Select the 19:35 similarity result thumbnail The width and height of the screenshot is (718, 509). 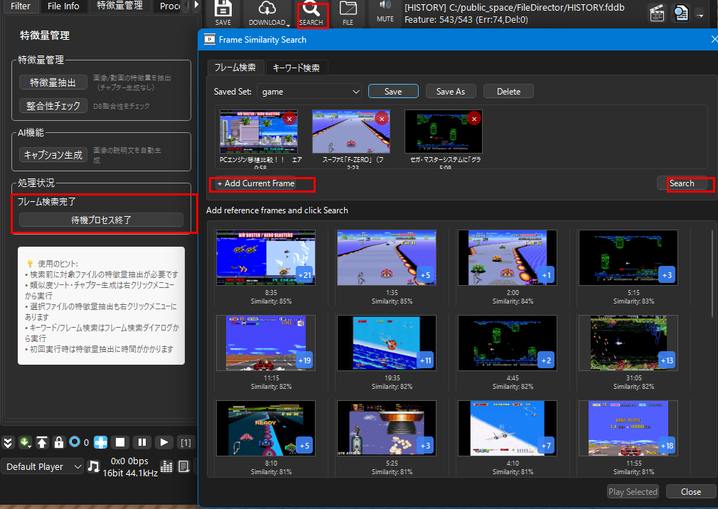pos(386,342)
